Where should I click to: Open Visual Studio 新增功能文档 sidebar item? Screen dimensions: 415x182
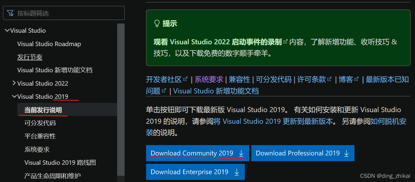point(55,70)
